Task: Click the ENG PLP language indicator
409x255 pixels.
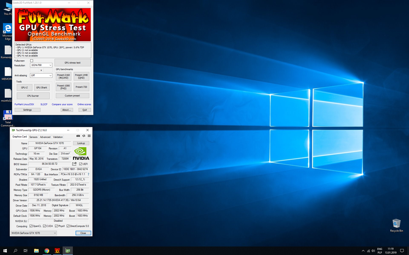Action: tap(380, 251)
